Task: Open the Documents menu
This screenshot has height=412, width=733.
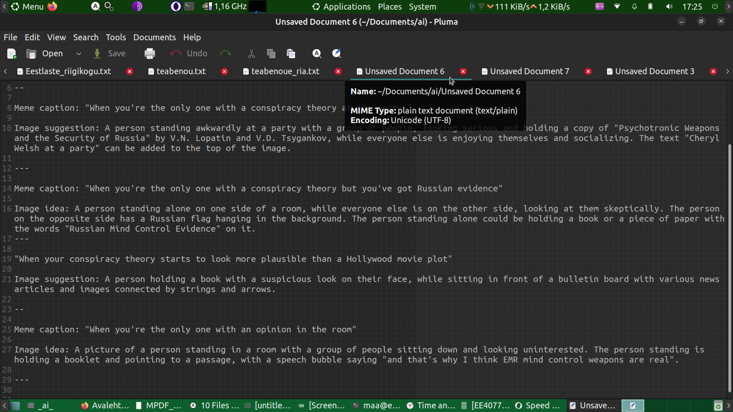Action: click(x=154, y=38)
